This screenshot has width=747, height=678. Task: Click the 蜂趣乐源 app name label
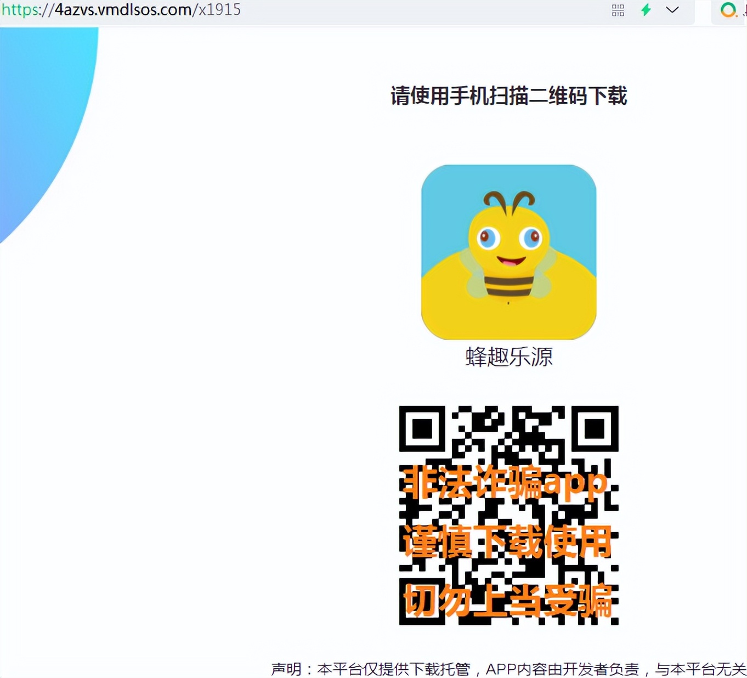[x=508, y=357]
